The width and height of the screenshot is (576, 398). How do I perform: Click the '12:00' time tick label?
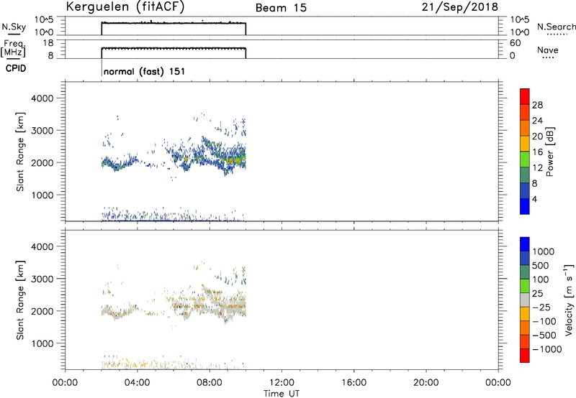[x=282, y=383]
